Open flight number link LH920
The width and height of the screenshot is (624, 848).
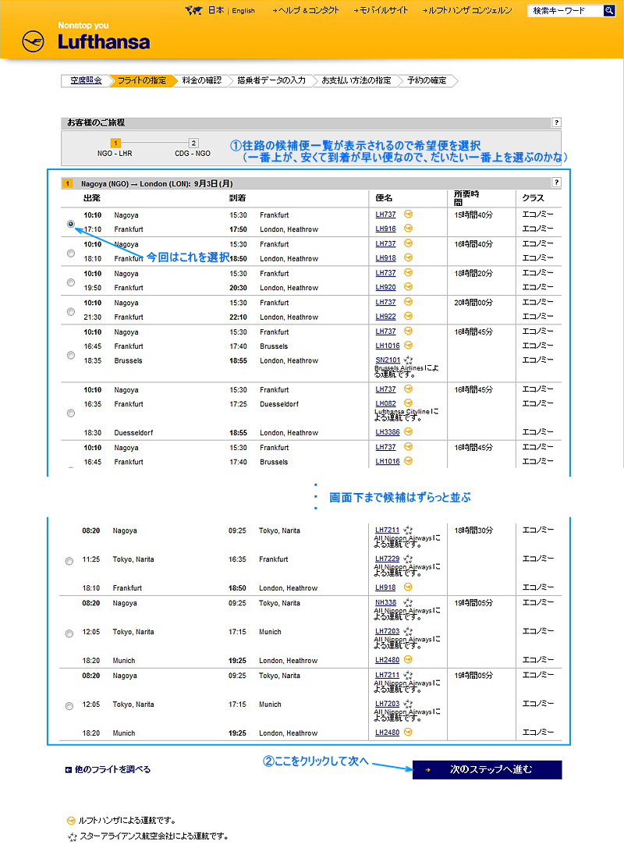tap(385, 287)
